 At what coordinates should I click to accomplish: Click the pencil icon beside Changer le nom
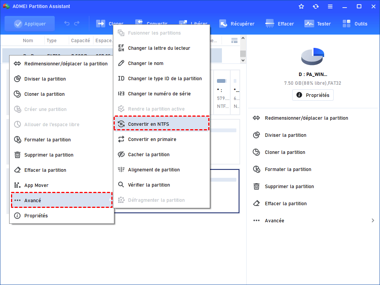121,63
